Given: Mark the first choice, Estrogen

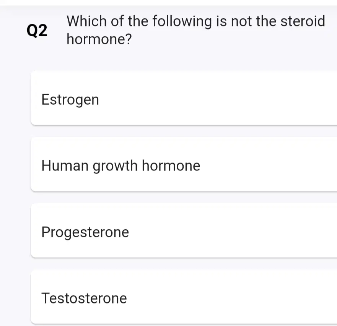Looking at the screenshot, I should [x=184, y=98].
